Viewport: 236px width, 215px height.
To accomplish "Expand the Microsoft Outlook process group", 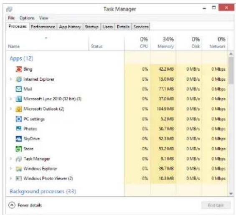I will (x=11, y=109).
